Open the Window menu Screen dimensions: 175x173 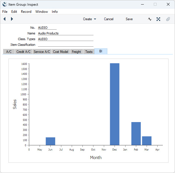point(42,12)
